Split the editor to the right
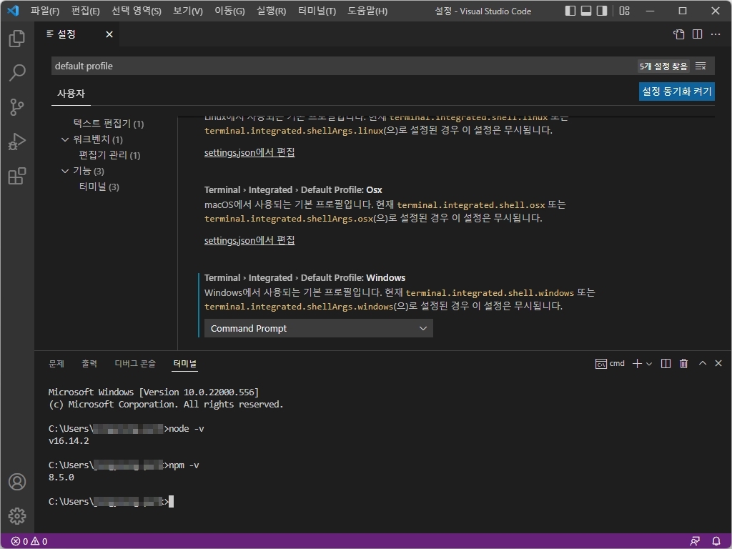This screenshot has height=549, width=732. (x=698, y=34)
